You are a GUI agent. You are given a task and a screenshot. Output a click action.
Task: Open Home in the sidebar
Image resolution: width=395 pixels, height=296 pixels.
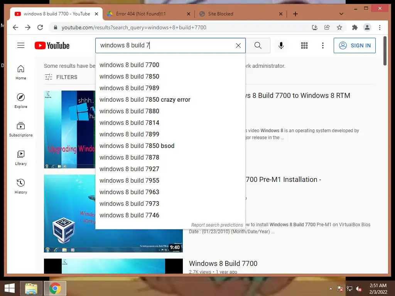[x=21, y=72]
